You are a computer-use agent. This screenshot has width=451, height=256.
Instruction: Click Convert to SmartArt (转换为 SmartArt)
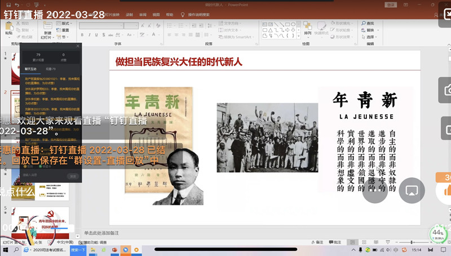(236, 37)
